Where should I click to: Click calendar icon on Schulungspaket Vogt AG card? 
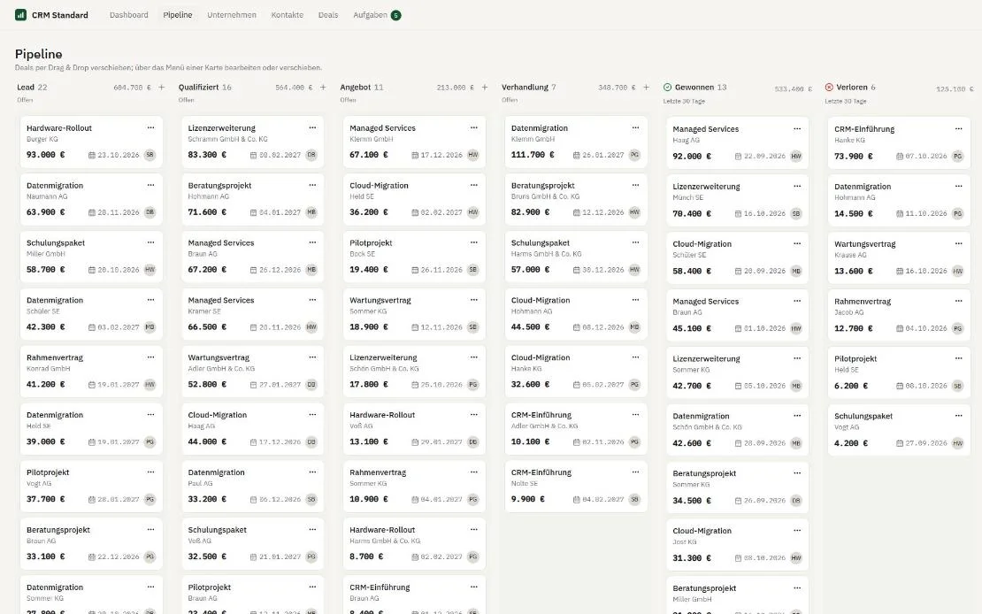pyautogui.click(x=900, y=443)
